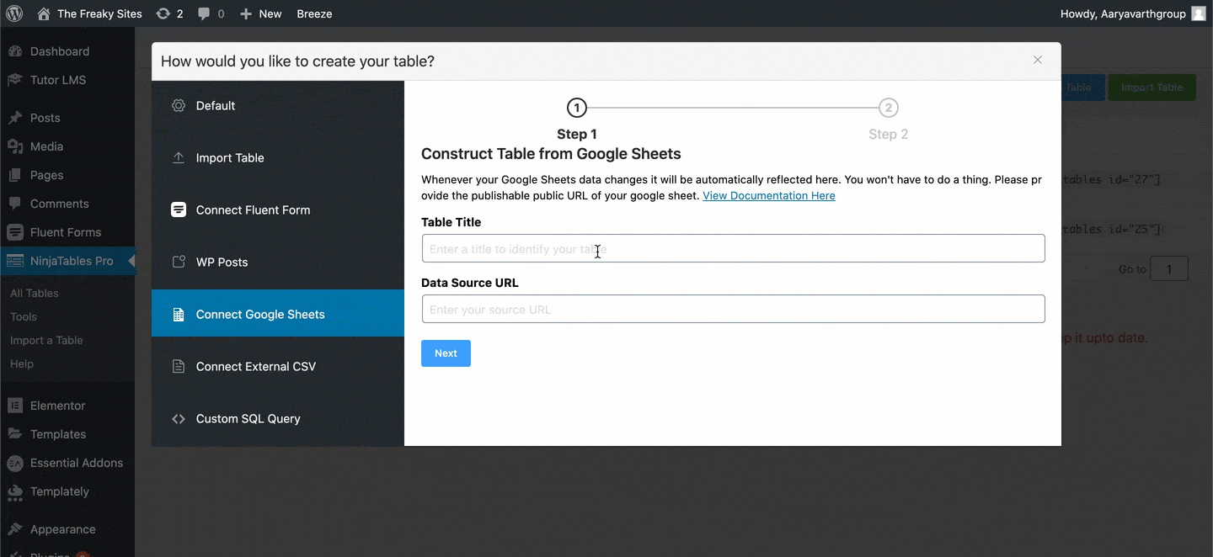Click the Go to page number field

pos(1169,269)
